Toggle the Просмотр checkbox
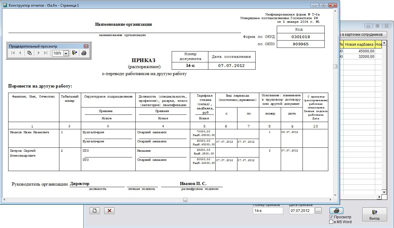Screen dimensions: 394x228 tap(331, 217)
